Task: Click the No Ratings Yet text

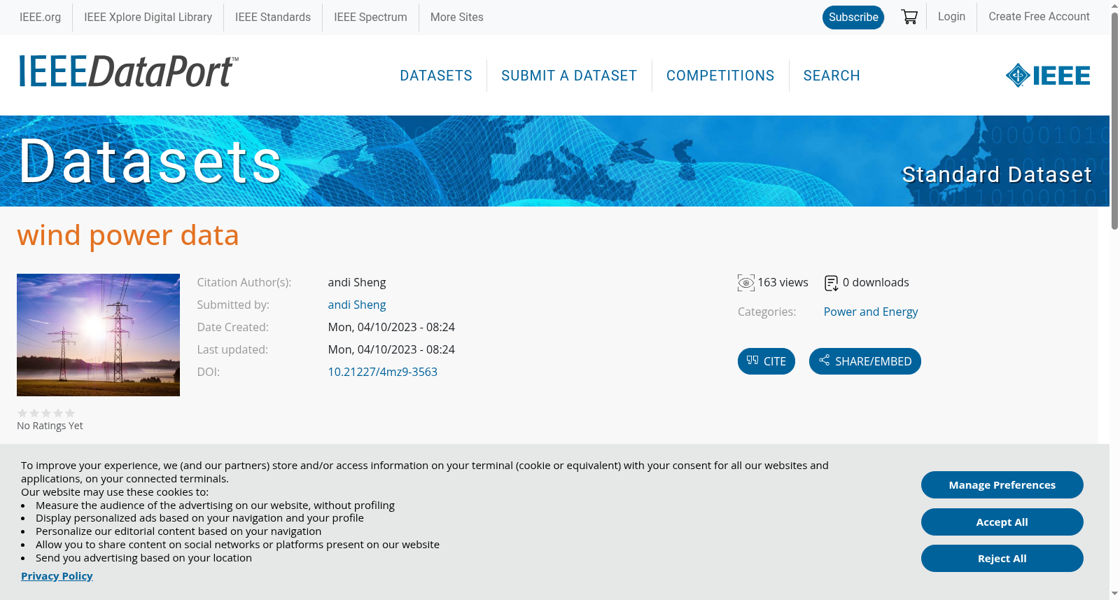Action: 50,426
